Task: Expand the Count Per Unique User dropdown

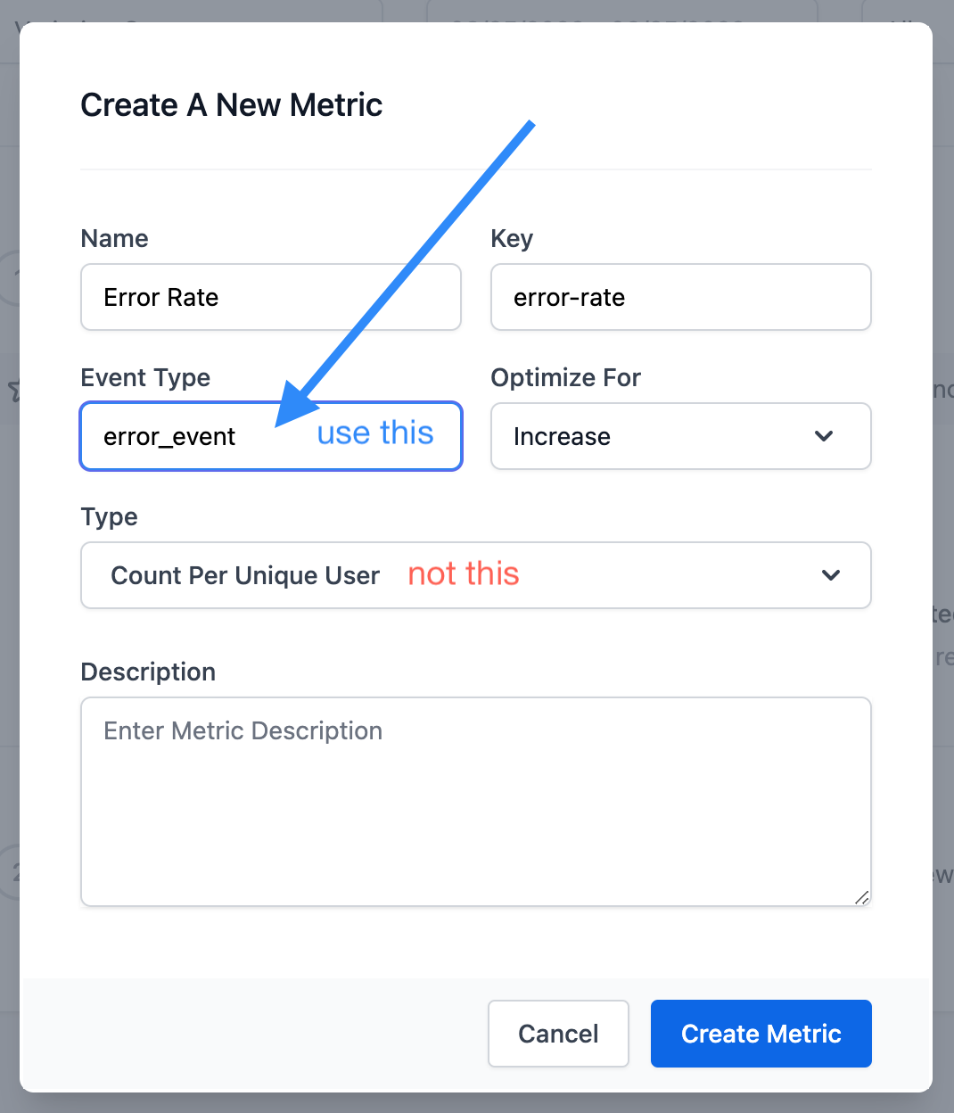Action: pos(475,575)
